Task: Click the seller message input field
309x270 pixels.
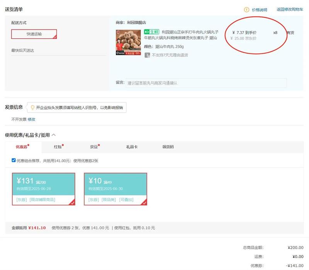Action: 206,83
